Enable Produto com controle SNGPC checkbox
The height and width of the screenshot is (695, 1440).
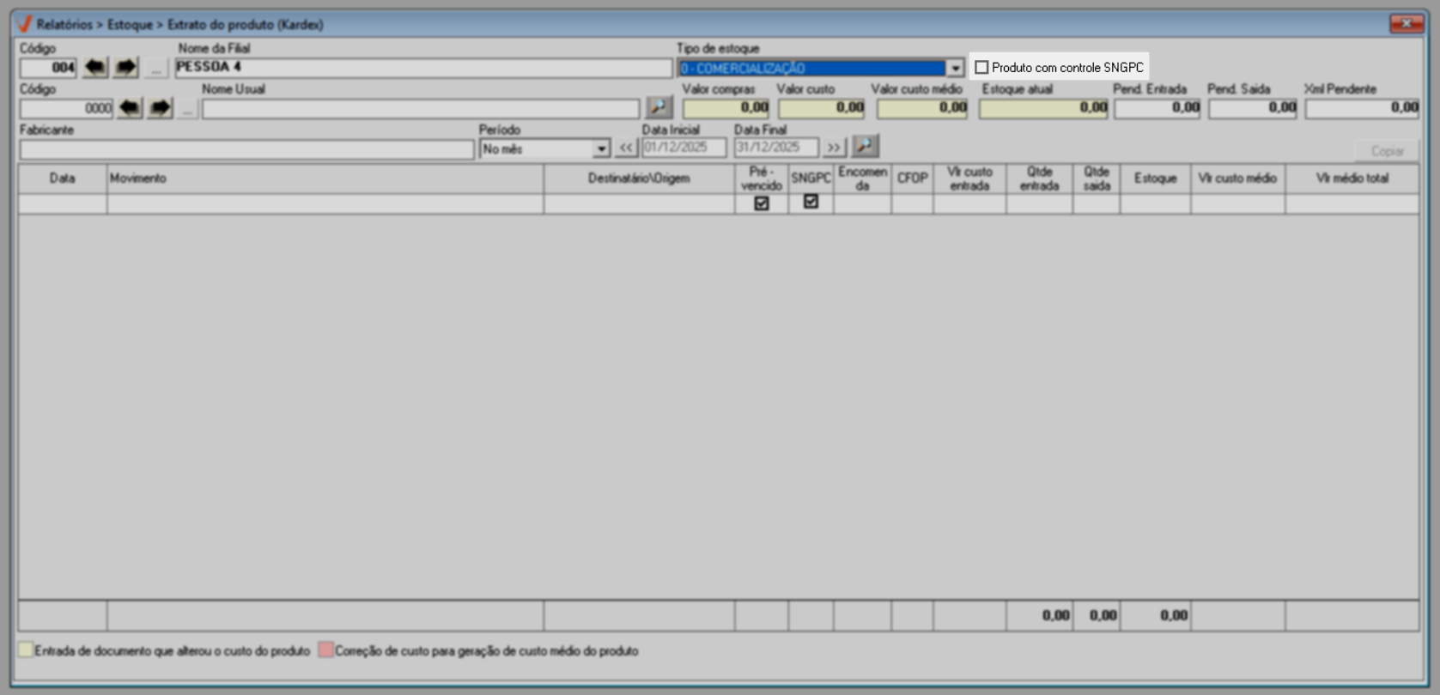point(981,67)
